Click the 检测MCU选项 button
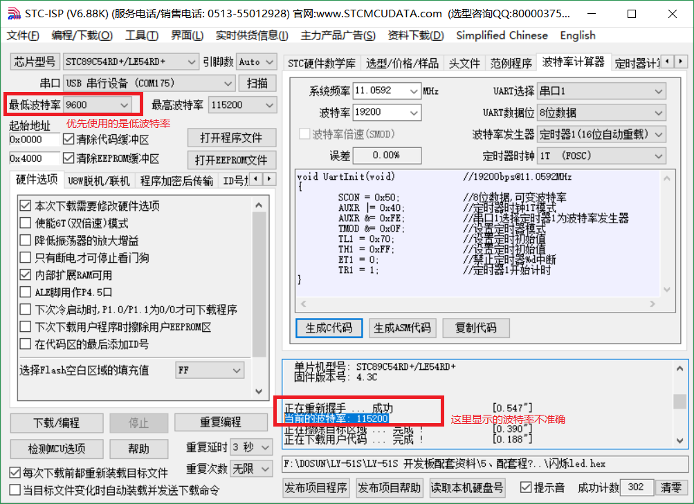The width and height of the screenshot is (694, 504). 57,449
